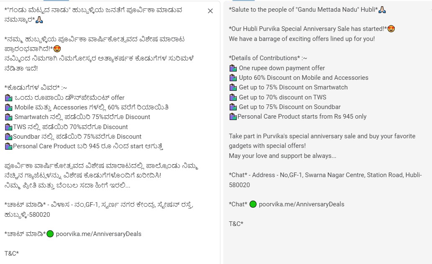Image resolution: width=432 pixels, height=264 pixels.
Task: Click 'May your love and support be always...' line
Action: (282, 156)
